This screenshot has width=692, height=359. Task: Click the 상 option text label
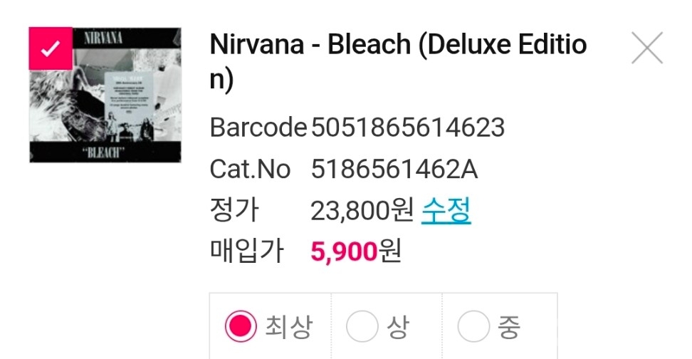point(397,328)
